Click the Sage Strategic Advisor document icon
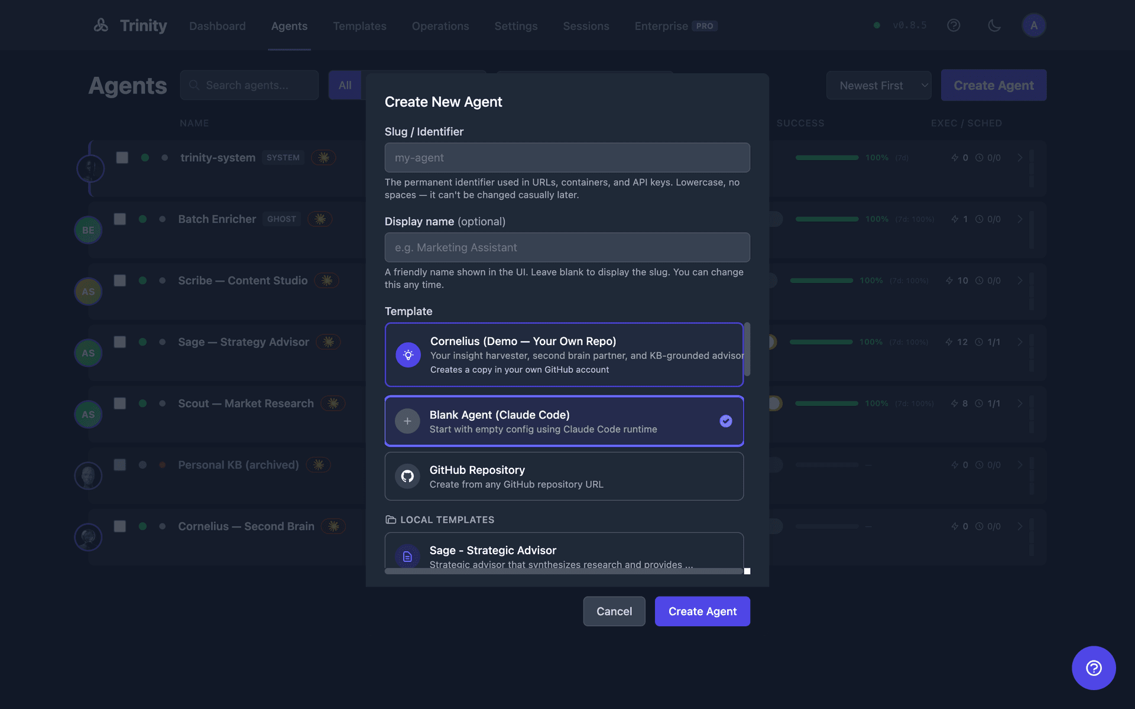Viewport: 1135px width, 709px height. tap(407, 557)
